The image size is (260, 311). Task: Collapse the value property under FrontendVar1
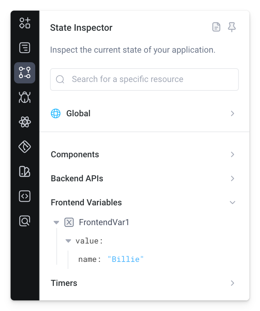click(x=68, y=241)
